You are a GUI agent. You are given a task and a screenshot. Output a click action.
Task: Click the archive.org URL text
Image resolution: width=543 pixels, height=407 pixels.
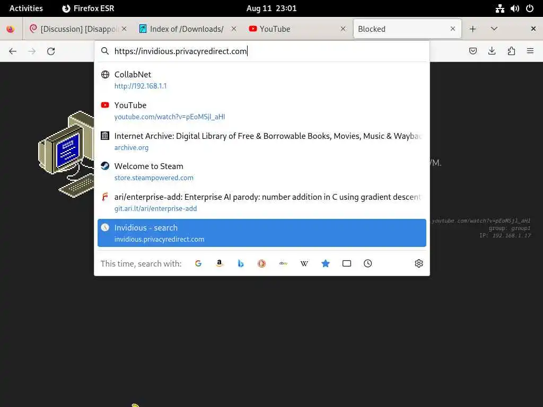pyautogui.click(x=132, y=148)
